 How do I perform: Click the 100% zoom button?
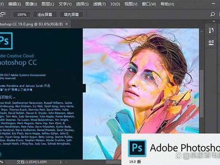(22, 15)
